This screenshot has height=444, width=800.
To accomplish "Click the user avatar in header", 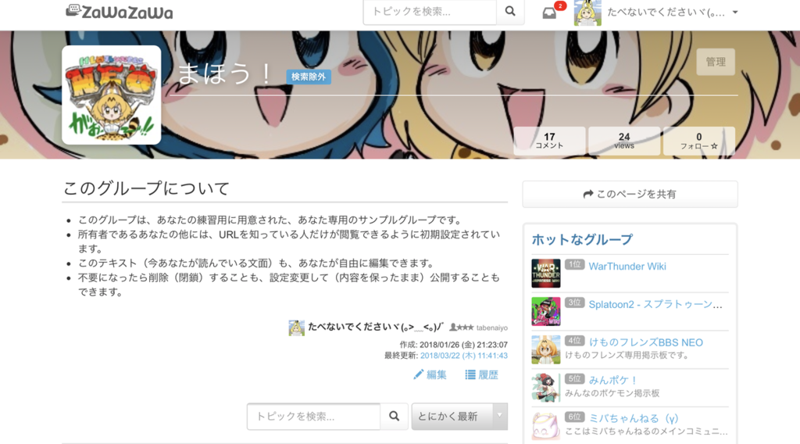I will click(x=587, y=13).
